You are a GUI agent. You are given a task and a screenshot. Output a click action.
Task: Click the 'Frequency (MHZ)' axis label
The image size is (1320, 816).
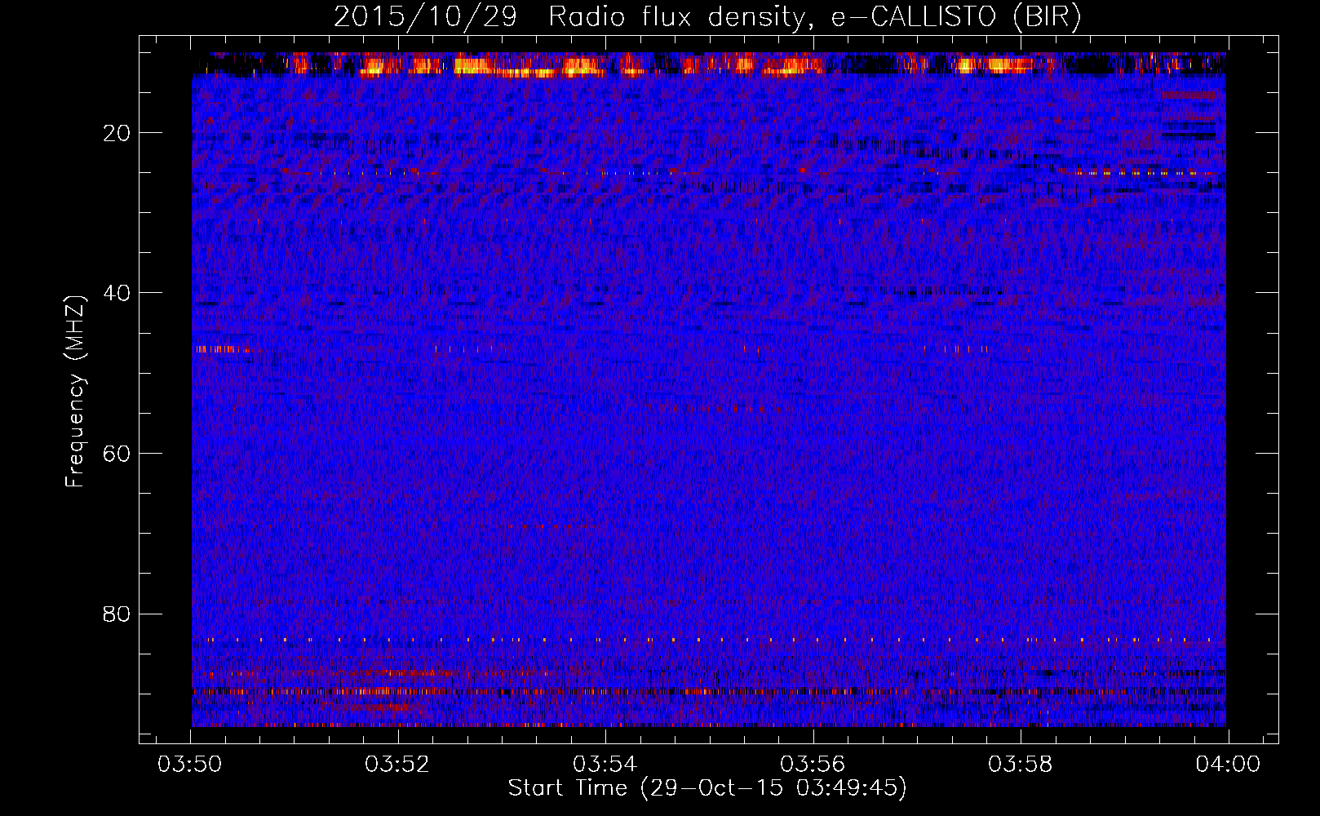pyautogui.click(x=75, y=392)
